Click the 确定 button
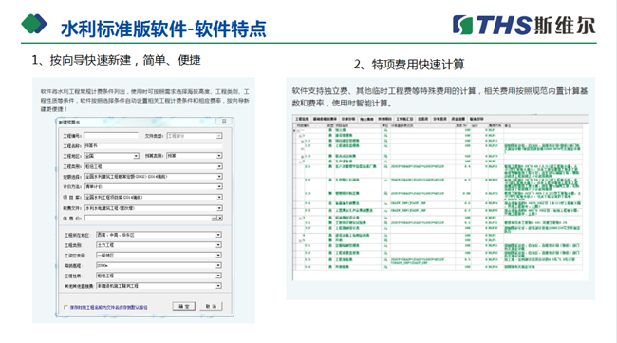The height and width of the screenshot is (343, 617). [x=184, y=306]
